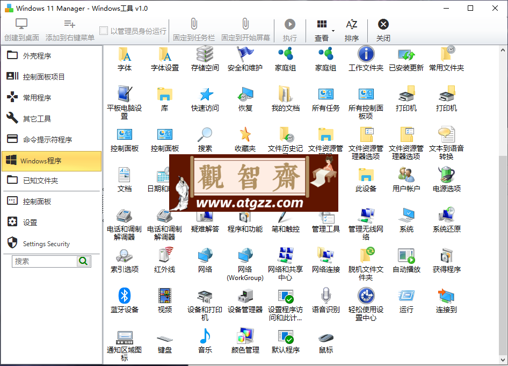The image size is (508, 366).
Task: Select the 常用文件夹 icon
Action: (446, 59)
